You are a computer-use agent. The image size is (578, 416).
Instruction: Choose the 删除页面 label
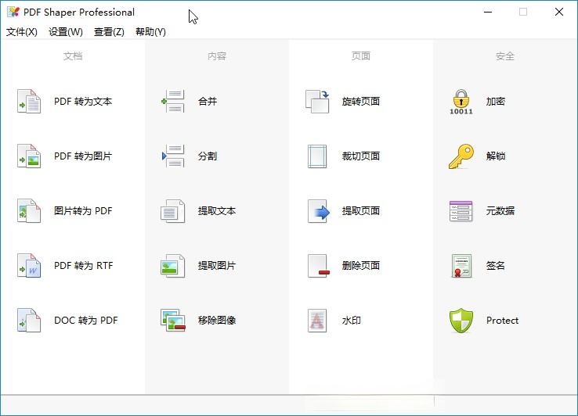tap(361, 265)
